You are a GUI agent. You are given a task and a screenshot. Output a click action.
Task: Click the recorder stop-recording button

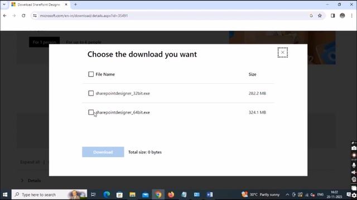tap(354, 156)
